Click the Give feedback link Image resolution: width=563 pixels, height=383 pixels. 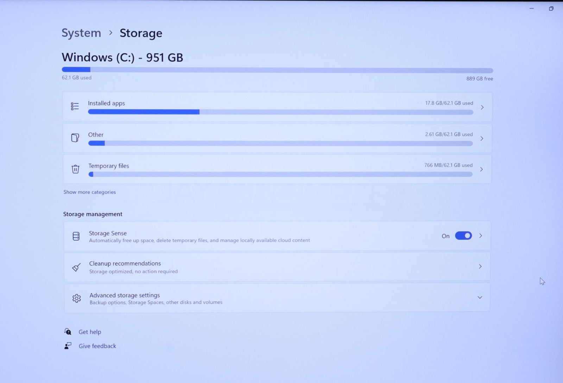coord(97,346)
